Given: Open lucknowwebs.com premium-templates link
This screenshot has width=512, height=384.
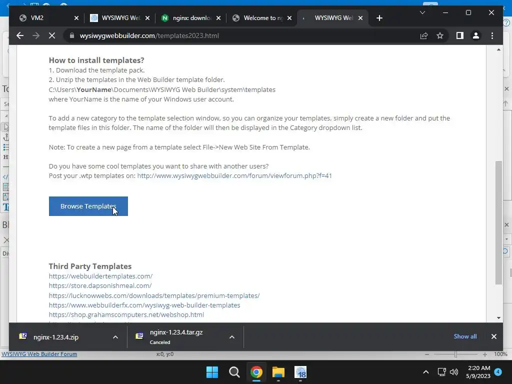Looking at the screenshot, I should pyautogui.click(x=154, y=295).
